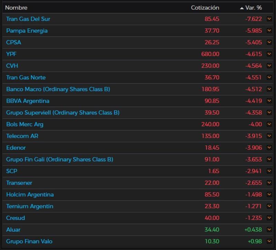
Task: Open the Banco Macro stock link
Action: click(x=58, y=89)
